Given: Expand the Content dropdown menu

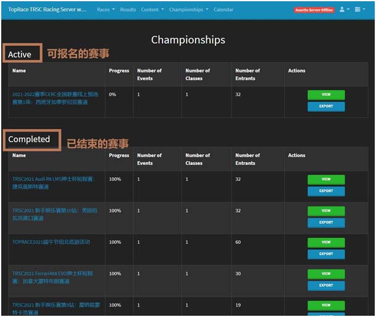Looking at the screenshot, I should click(x=152, y=10).
